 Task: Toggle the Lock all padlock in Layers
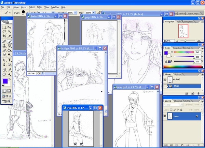[181, 110]
